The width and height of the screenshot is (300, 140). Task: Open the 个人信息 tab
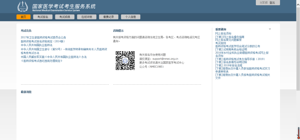pyautogui.click(x=131, y=17)
